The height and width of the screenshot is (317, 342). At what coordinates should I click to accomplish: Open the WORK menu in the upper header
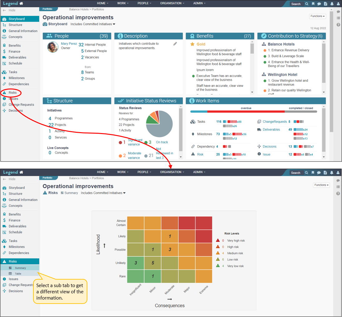pos(123,3)
